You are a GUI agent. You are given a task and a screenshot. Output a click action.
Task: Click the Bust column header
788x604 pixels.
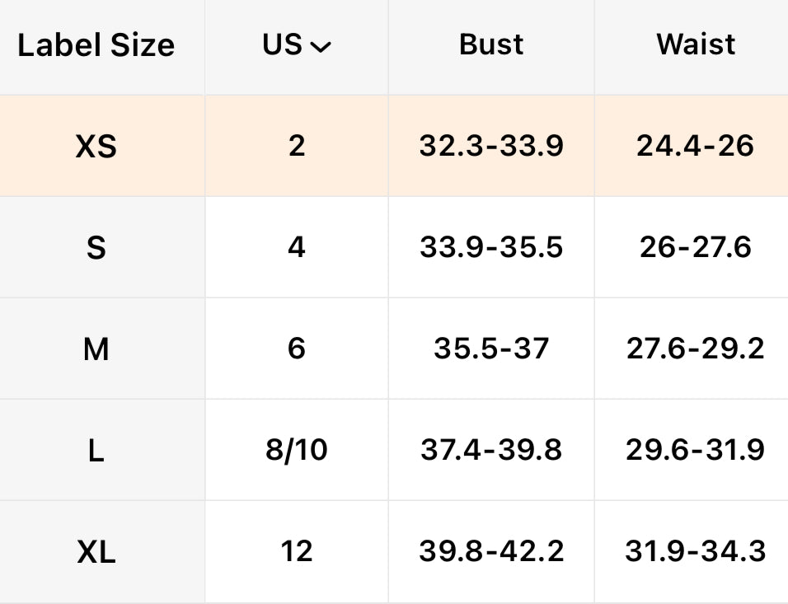(x=491, y=44)
